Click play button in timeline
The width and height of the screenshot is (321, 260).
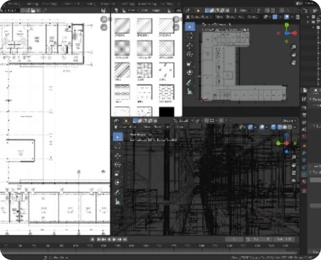(114, 239)
